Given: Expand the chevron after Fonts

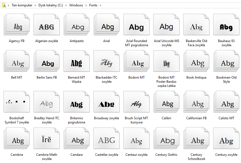Looking at the screenshot, I should click(100, 5).
